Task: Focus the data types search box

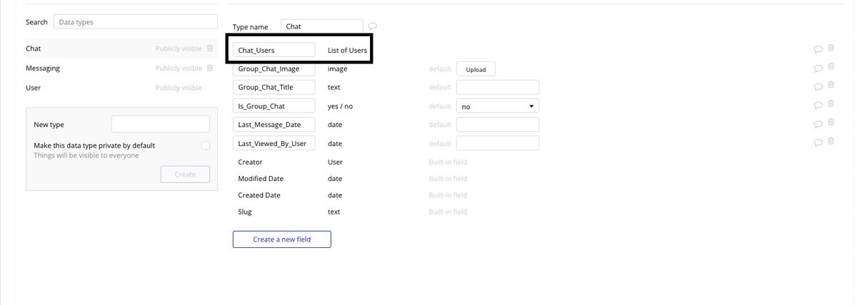Action: click(x=136, y=22)
